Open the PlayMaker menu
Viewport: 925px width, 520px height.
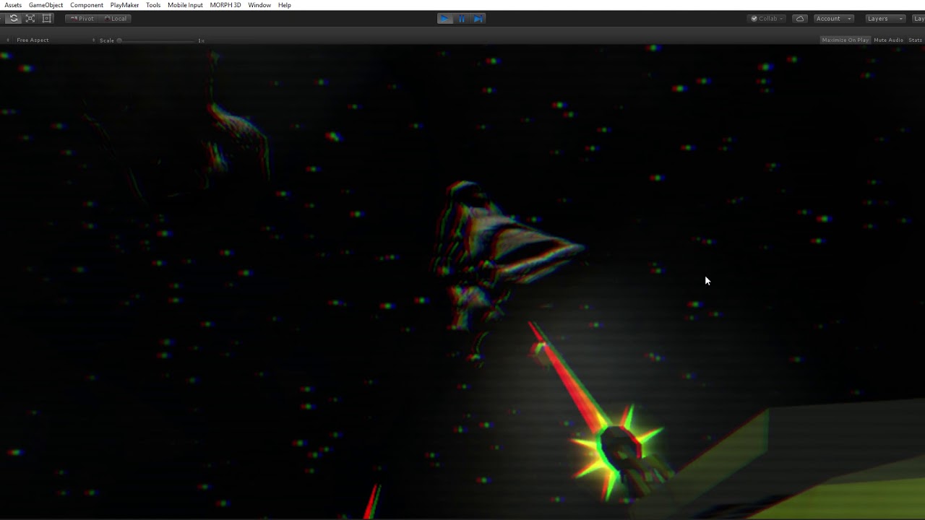(x=124, y=5)
